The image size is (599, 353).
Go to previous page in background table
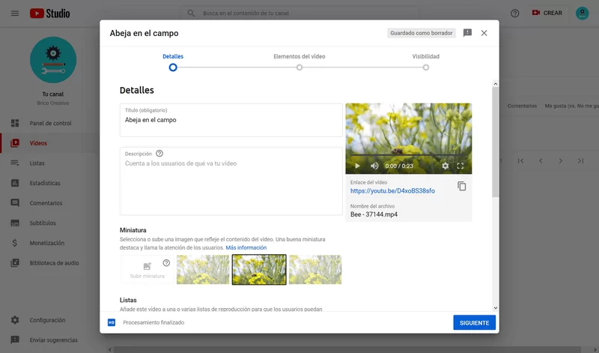click(541, 161)
